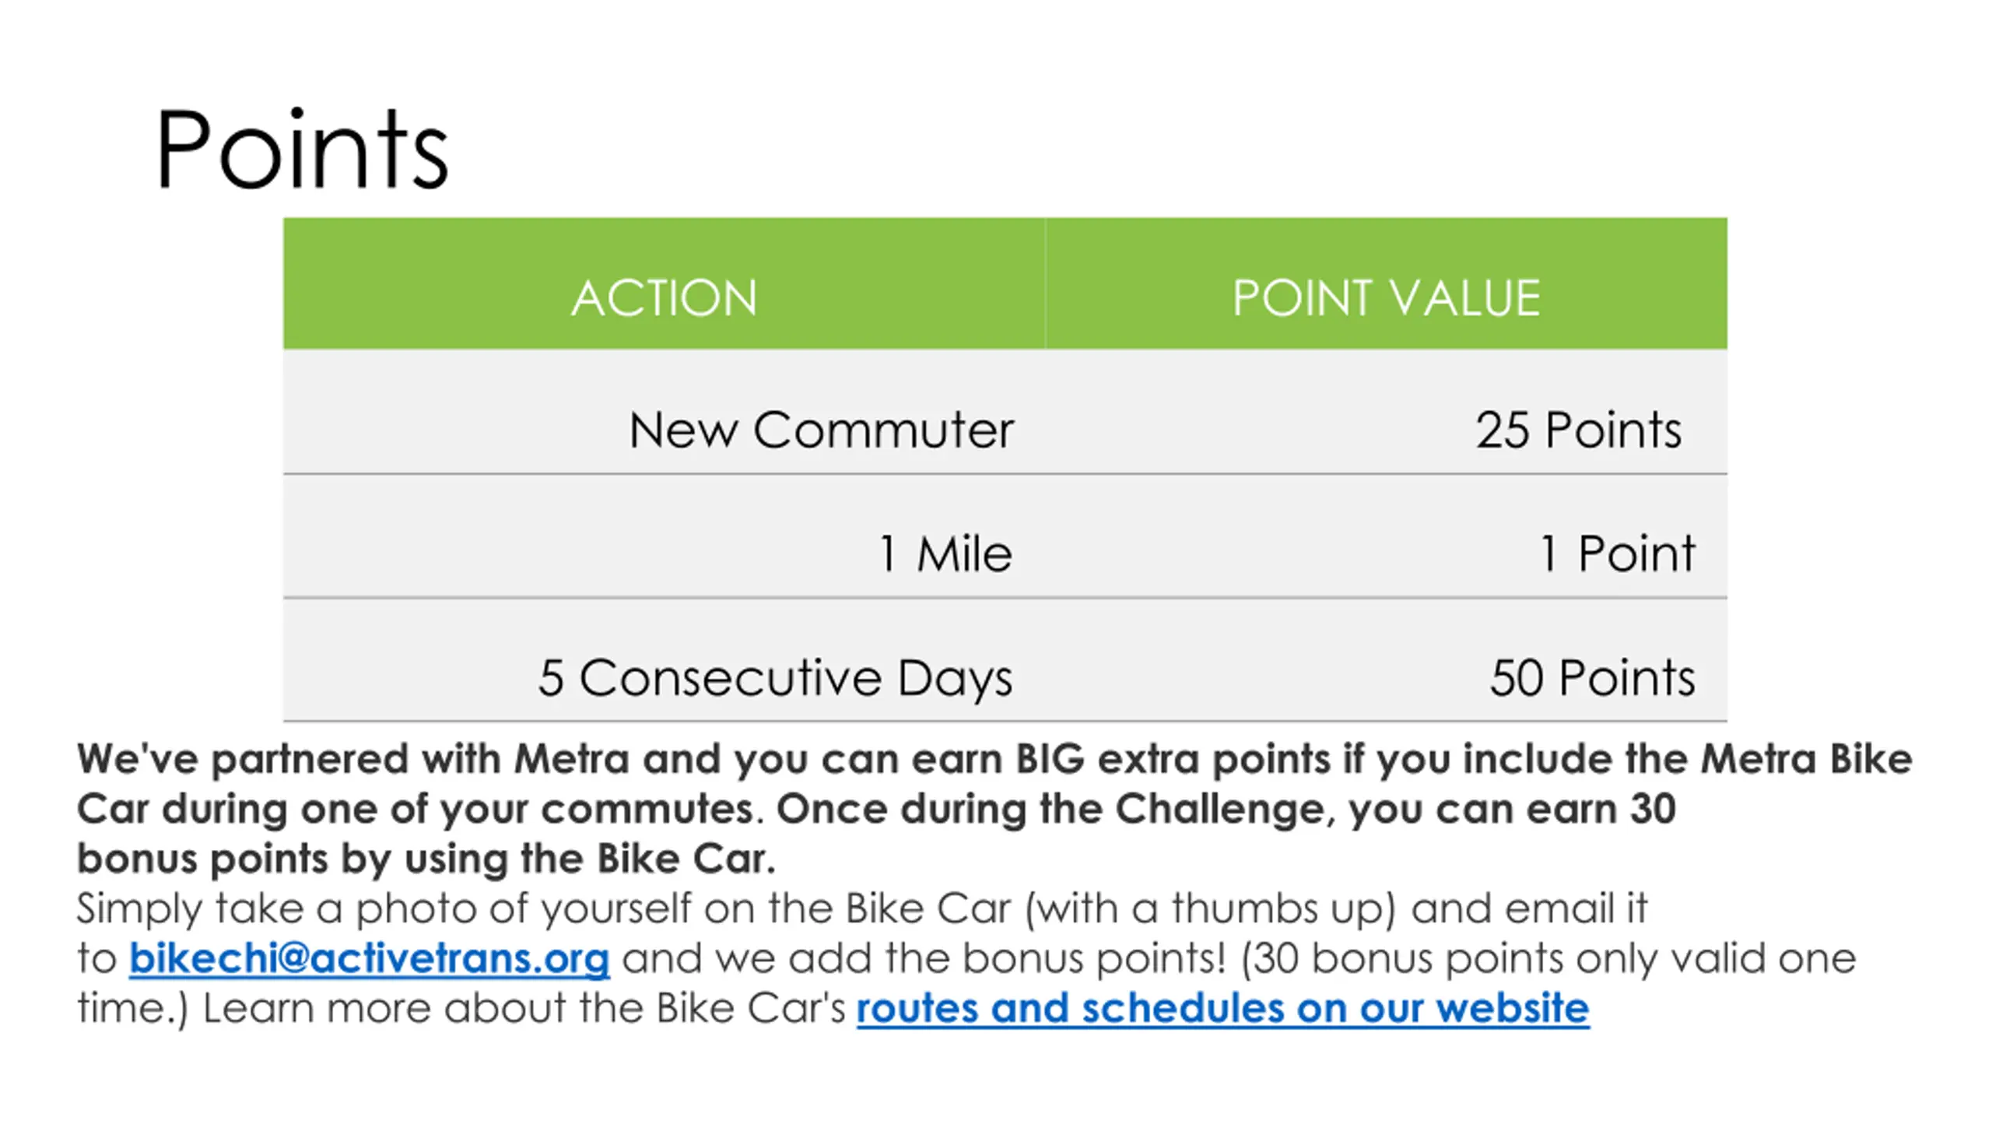Click the "and we add the bonus points!" text
1992x1121 pixels.
click(x=924, y=958)
